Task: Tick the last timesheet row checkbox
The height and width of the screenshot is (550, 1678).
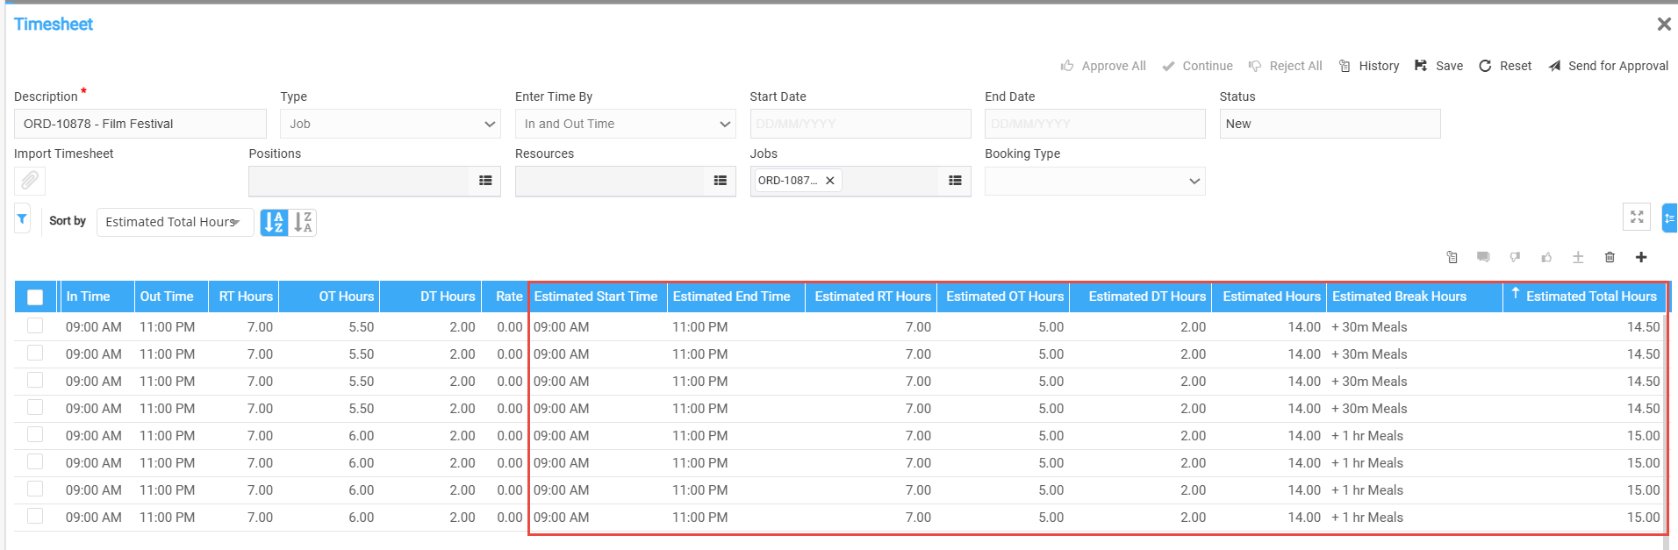Action: click(x=35, y=517)
